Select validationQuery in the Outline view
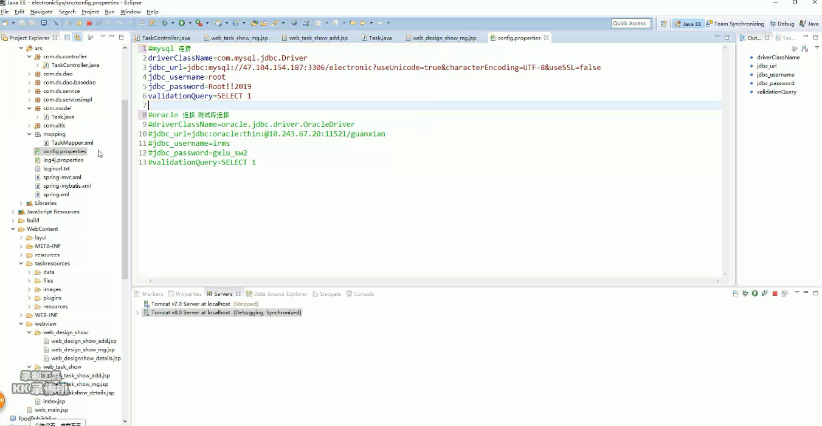822x426 pixels. (x=773, y=92)
